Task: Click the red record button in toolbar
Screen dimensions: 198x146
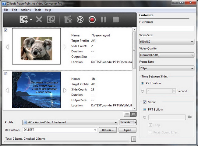Action: [x=92, y=20]
